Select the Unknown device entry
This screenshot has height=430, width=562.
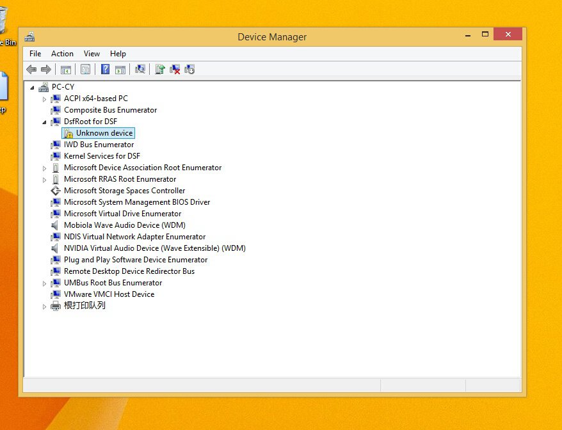tap(104, 133)
